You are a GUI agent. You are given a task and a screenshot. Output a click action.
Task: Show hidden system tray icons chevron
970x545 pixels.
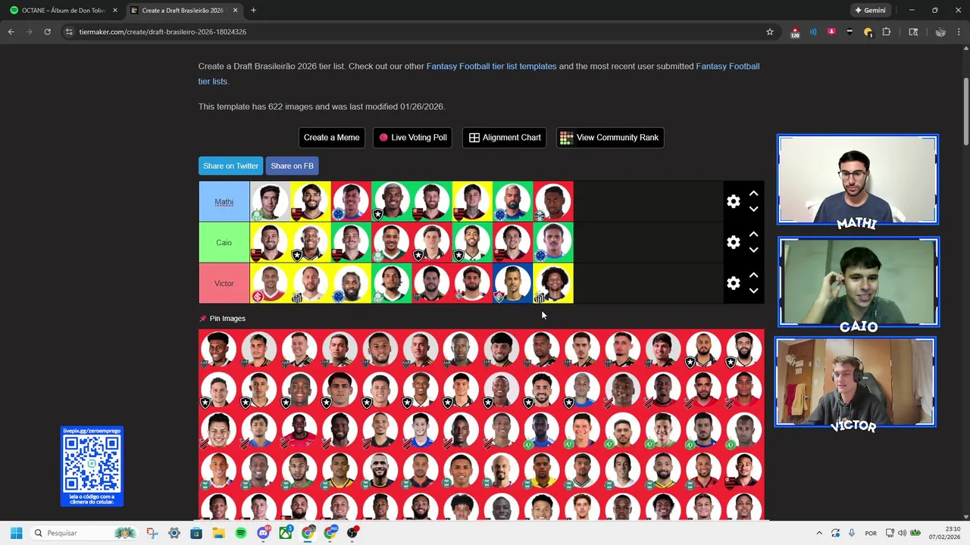click(x=819, y=533)
